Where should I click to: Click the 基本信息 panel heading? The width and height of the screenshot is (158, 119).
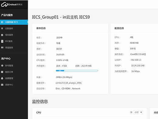(41, 28)
